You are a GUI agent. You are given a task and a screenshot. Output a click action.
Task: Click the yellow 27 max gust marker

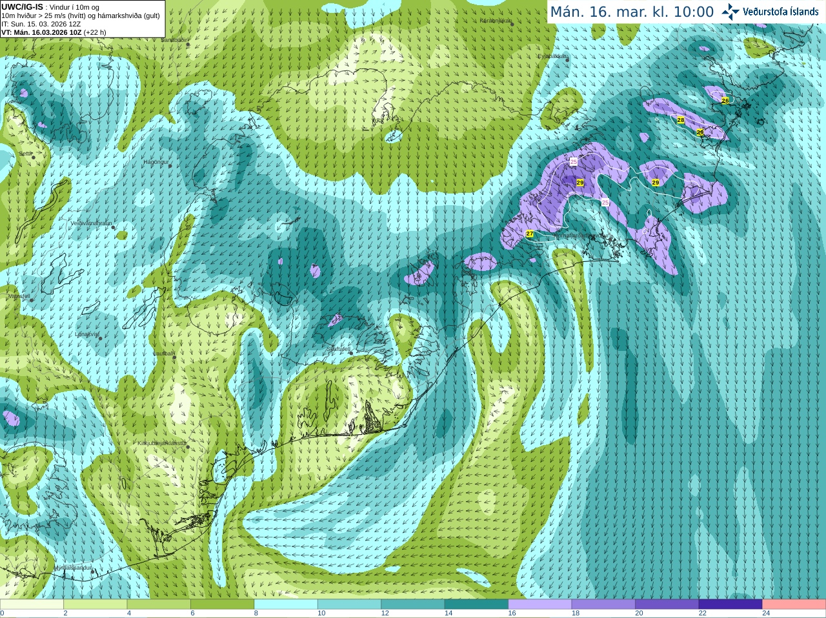(x=530, y=234)
